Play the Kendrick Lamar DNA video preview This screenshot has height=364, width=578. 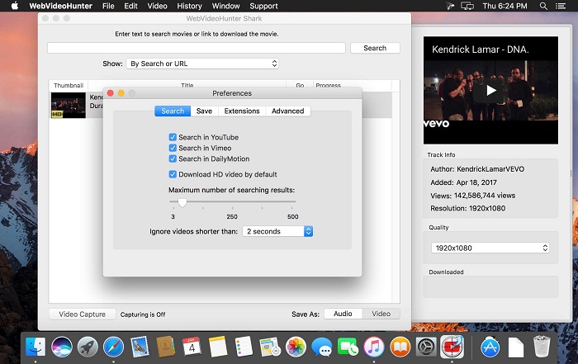(x=491, y=91)
